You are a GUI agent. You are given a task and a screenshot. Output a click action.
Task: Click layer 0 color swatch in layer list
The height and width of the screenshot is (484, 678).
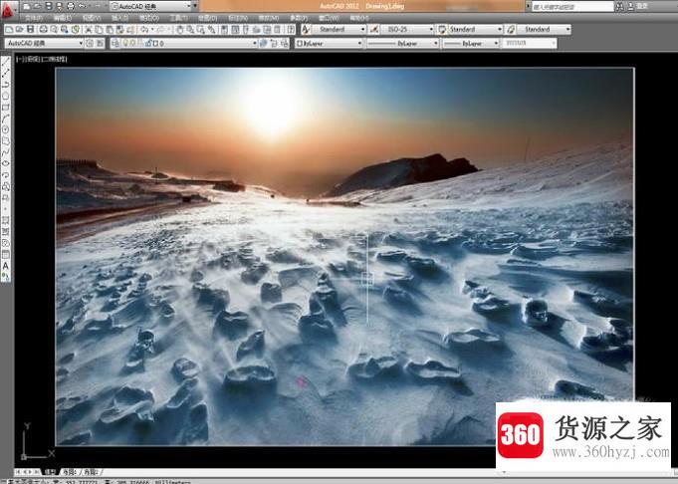tap(155, 43)
